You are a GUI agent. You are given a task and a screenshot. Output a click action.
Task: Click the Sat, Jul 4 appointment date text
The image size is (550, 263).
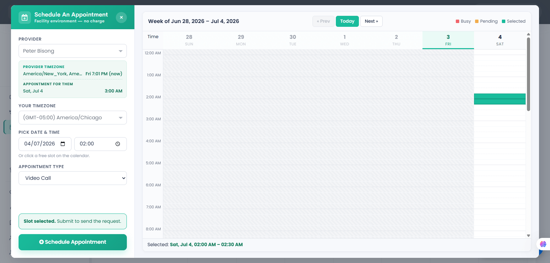(33, 91)
